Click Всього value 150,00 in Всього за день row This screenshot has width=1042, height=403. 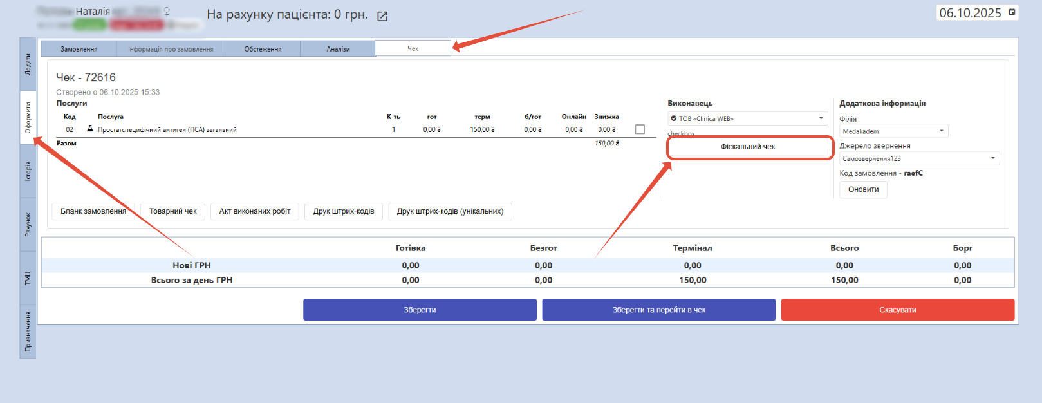(844, 280)
